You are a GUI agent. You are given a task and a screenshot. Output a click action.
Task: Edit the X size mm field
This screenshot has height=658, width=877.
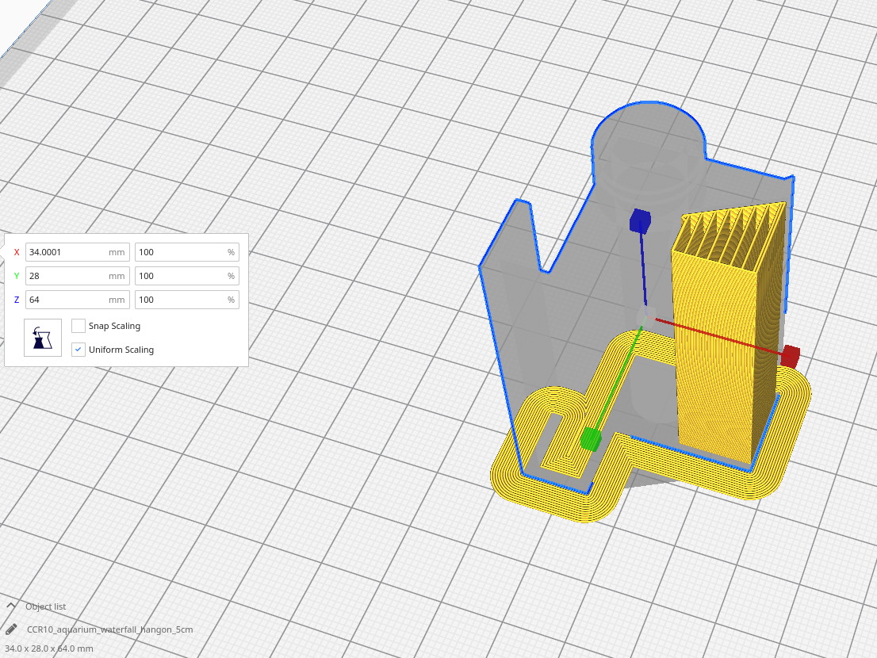coord(78,252)
